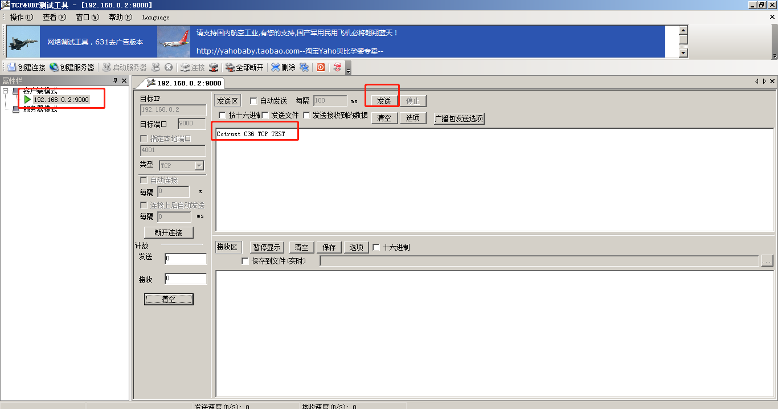Open the 帮助 menu
The image size is (778, 409).
120,18
